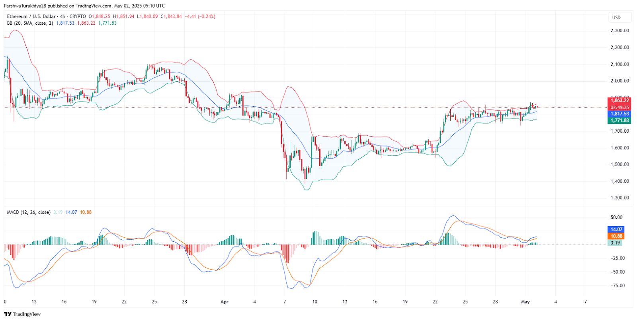Click the 2,300.00 price axis label
The width and height of the screenshot is (637, 321).
tap(620, 31)
